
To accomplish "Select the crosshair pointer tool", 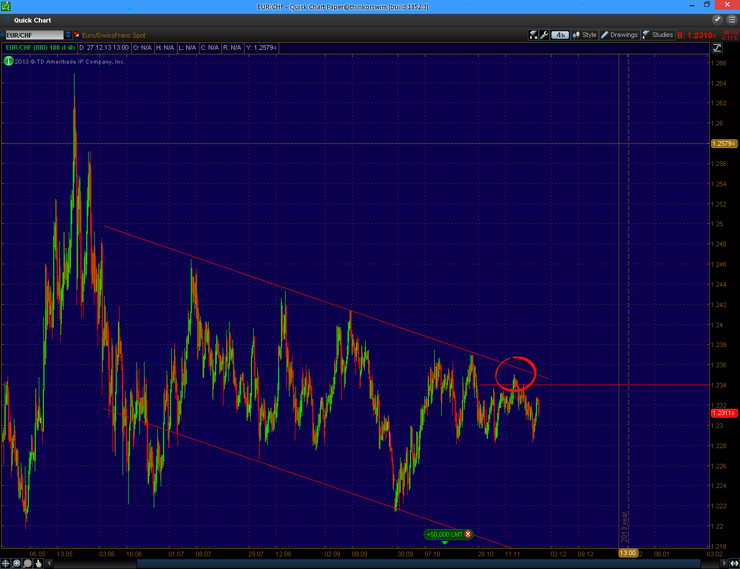I will (x=5, y=563).
